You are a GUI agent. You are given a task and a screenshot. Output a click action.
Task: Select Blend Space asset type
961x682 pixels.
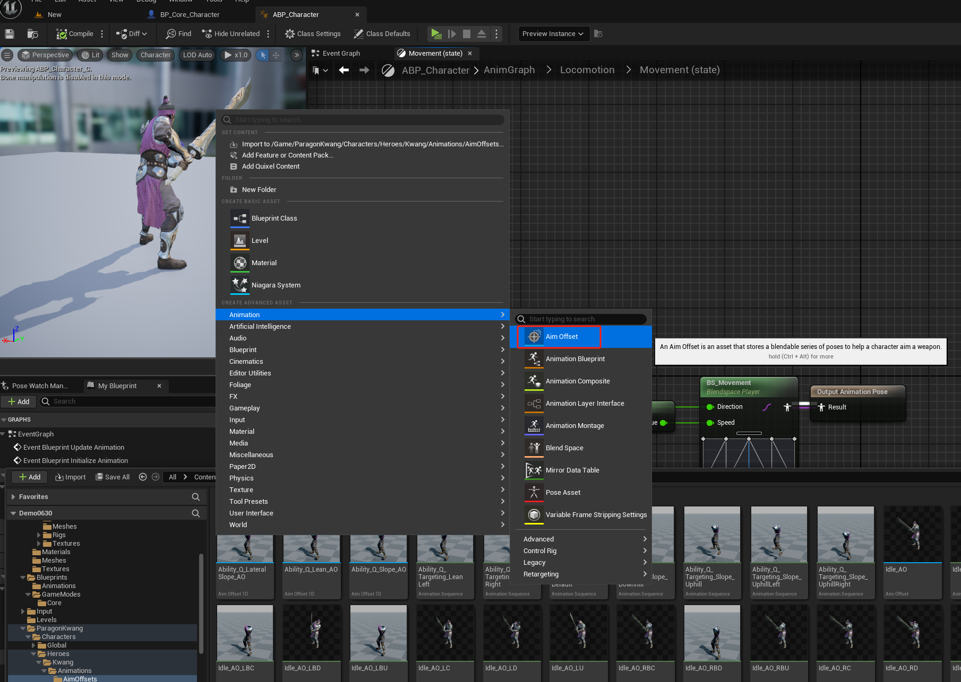[x=581, y=448]
